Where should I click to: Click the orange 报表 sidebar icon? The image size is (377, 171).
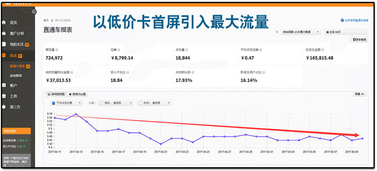(x=3, y=55)
